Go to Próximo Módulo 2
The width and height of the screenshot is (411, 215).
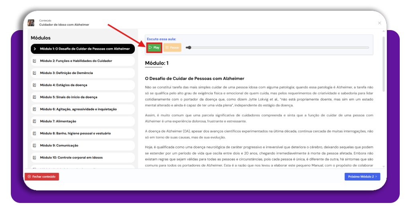[362, 176]
